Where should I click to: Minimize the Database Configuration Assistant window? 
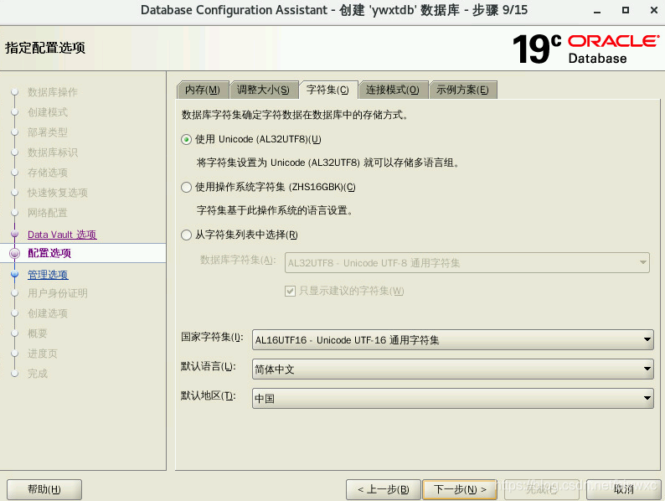[597, 11]
